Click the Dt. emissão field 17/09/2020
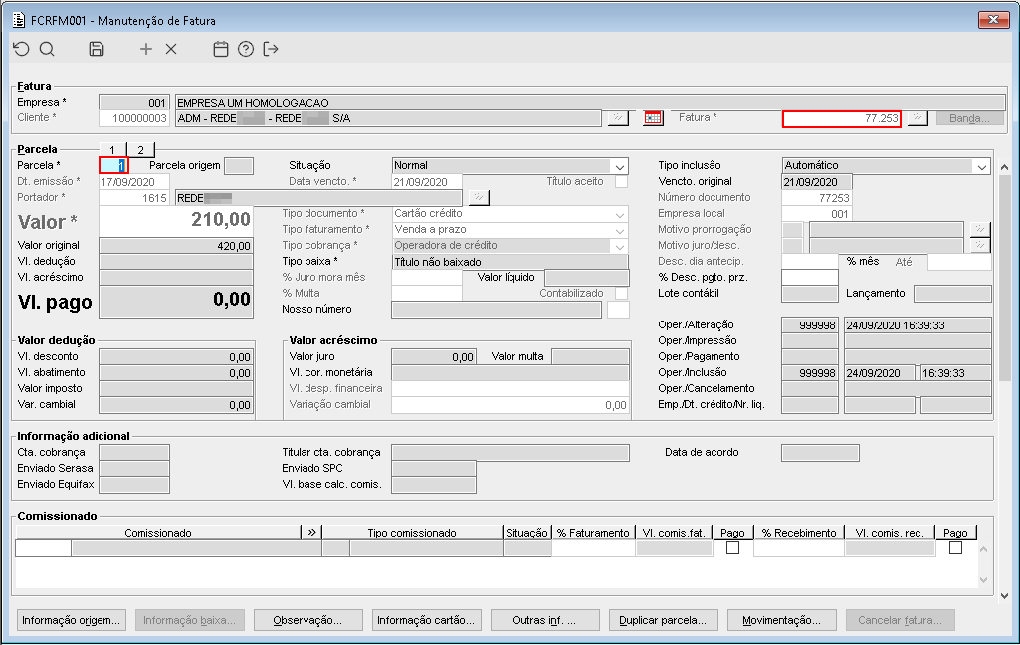The height and width of the screenshot is (645, 1020). (x=134, y=182)
